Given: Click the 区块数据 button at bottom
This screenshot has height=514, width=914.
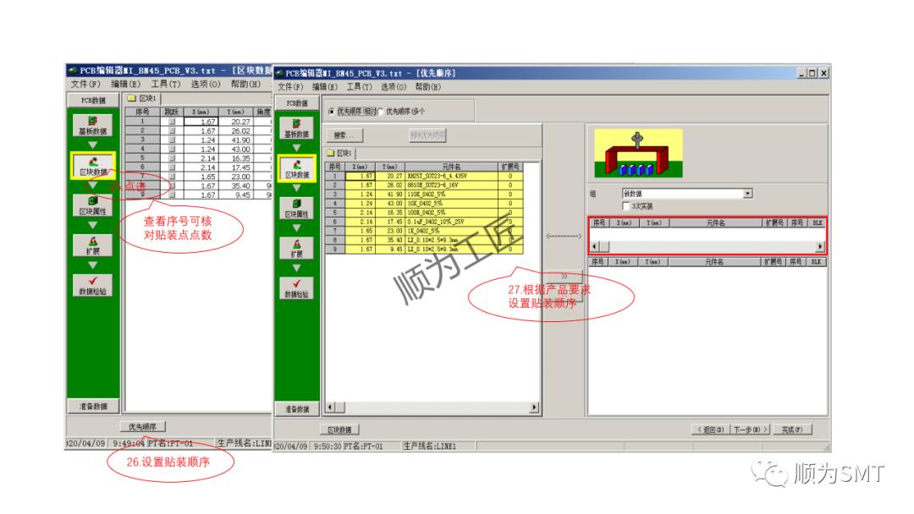Looking at the screenshot, I should [339, 429].
